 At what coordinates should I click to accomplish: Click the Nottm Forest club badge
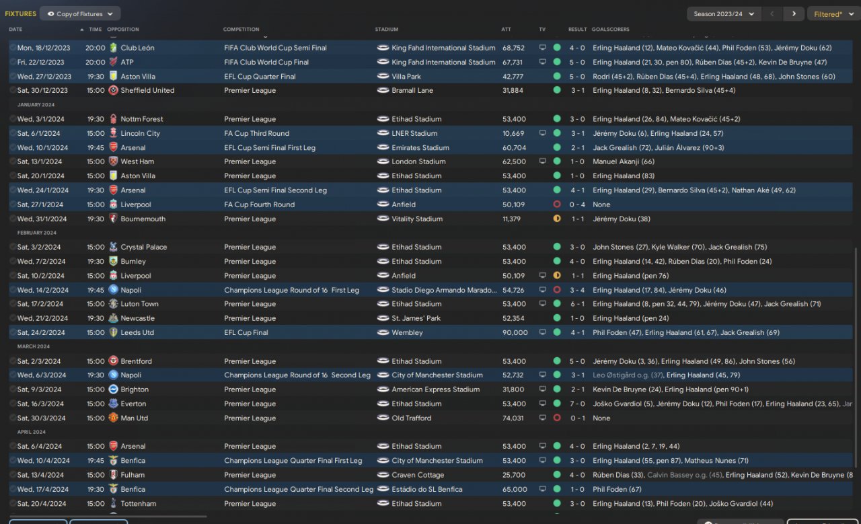pyautogui.click(x=113, y=119)
